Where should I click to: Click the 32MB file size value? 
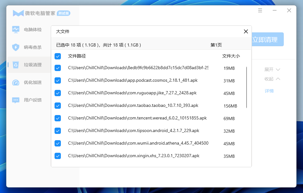pyautogui.click(x=229, y=131)
